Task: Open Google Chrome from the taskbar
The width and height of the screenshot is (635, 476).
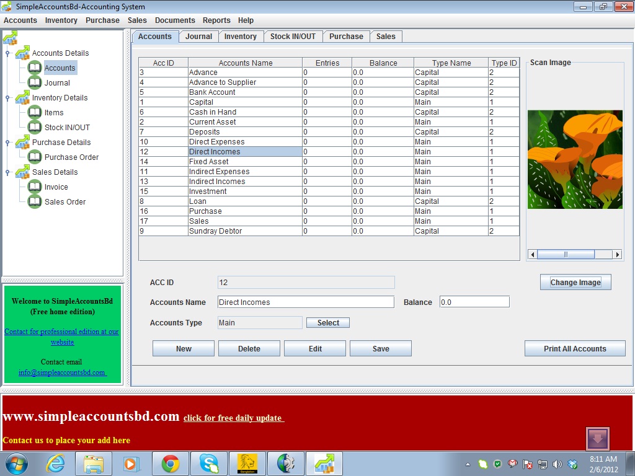Action: click(x=171, y=463)
